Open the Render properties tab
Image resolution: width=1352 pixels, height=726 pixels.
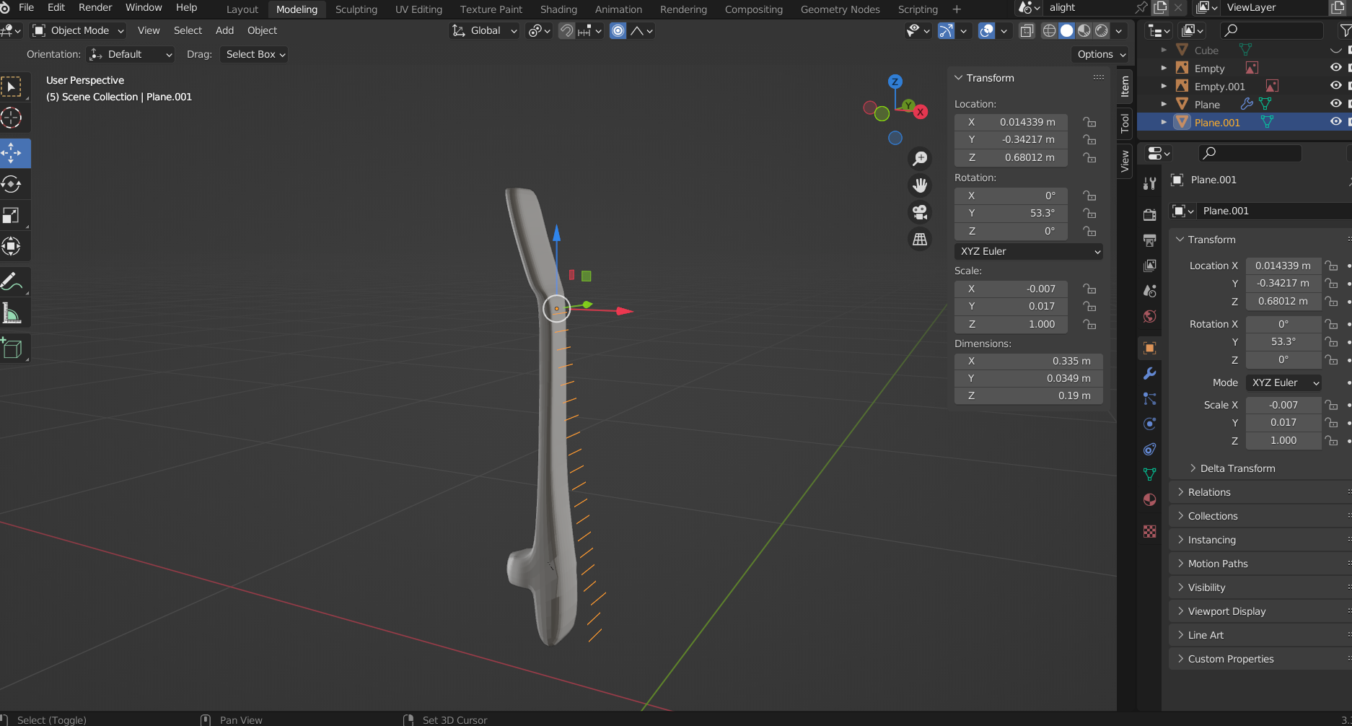pos(1150,215)
